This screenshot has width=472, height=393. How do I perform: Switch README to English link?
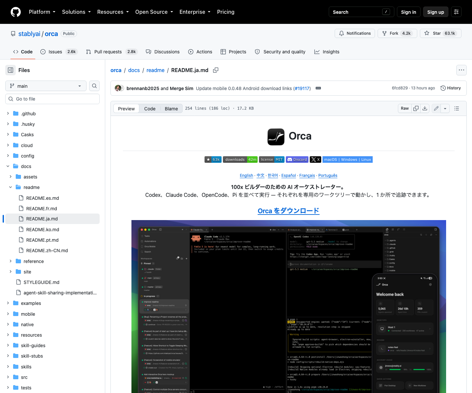pyautogui.click(x=246, y=176)
